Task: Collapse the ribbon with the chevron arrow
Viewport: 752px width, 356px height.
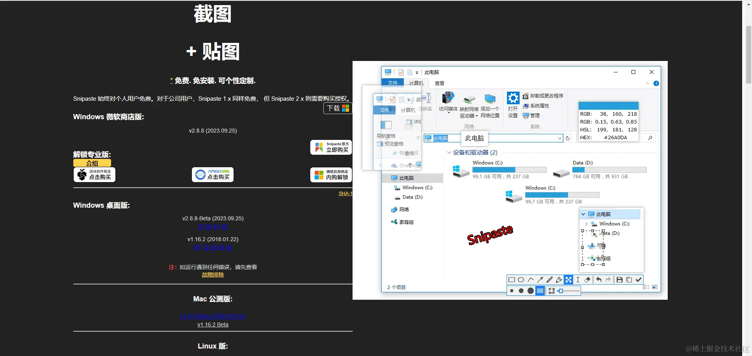Action: tap(648, 83)
